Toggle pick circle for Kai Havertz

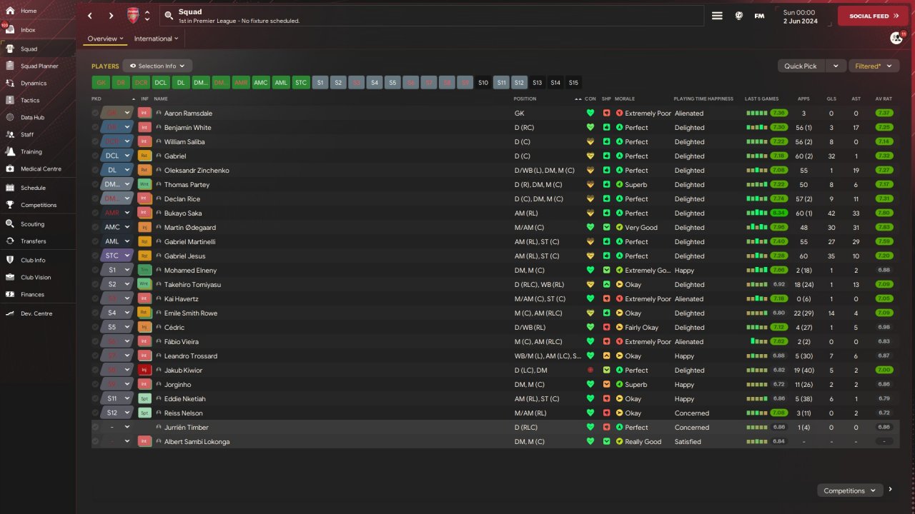(95, 298)
